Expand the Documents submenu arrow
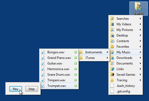This screenshot has height=101, width=149. [x=140, y=63]
